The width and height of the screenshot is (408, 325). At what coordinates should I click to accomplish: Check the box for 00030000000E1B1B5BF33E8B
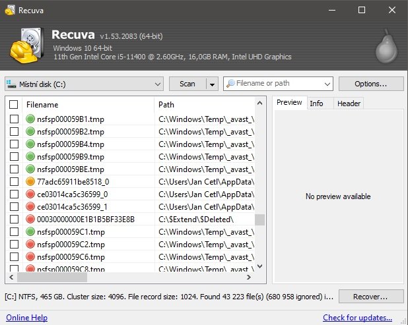[x=14, y=219]
